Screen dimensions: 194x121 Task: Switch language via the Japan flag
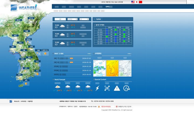[x=137, y=2]
